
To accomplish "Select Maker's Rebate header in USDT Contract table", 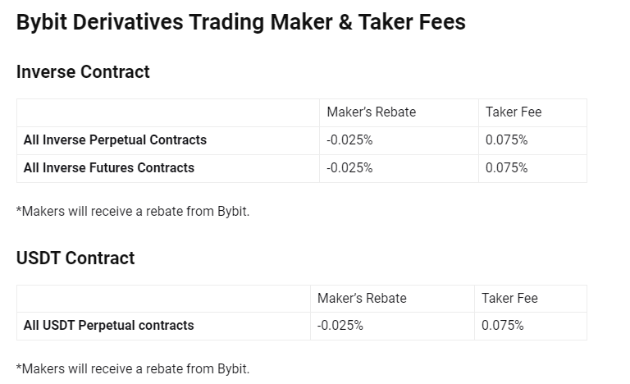I will pyautogui.click(x=362, y=298).
